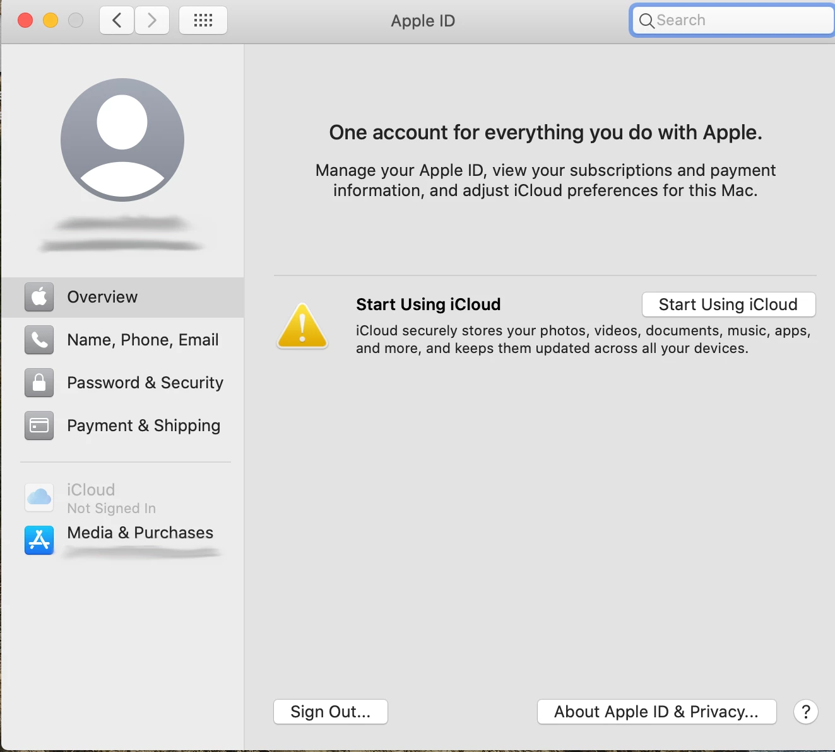Click the Apple logo Overview icon

39,297
